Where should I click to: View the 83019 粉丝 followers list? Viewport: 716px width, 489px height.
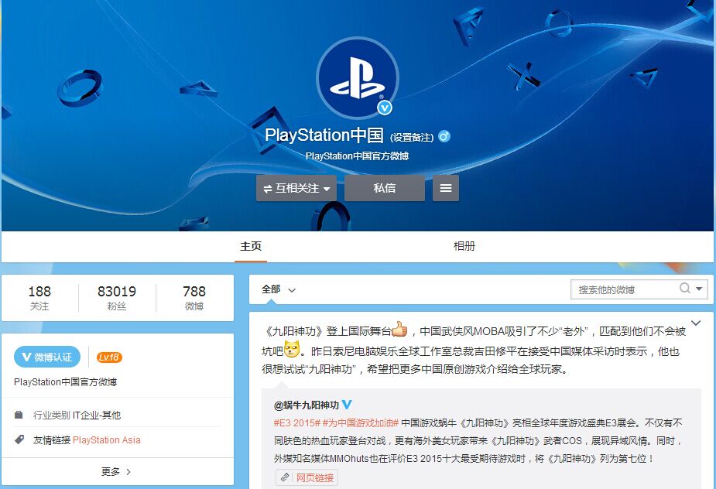pyautogui.click(x=117, y=298)
